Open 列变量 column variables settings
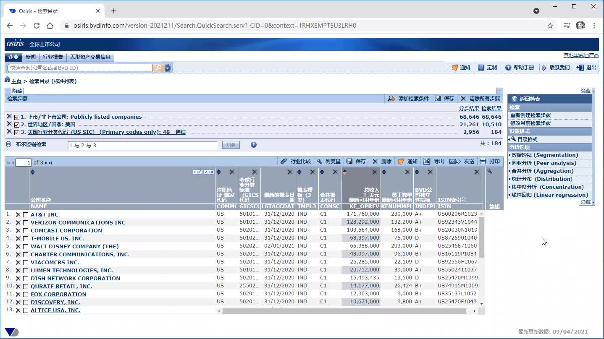Screen dimensions: 604x339 (328, 162)
